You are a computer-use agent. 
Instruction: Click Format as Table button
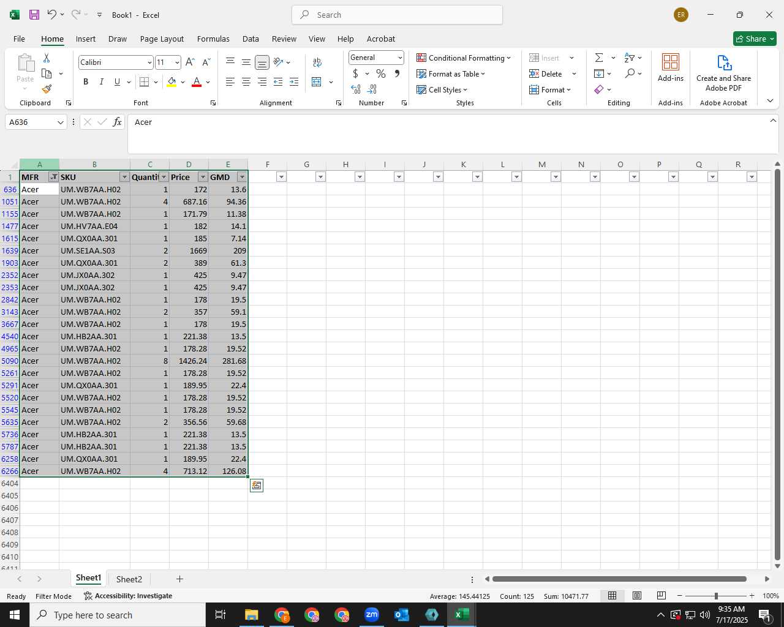(451, 73)
